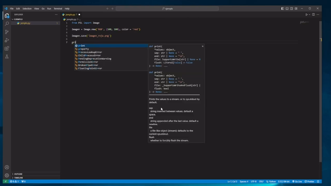
Task: Select the ejemplo.py editor tab
Action: click(x=70, y=14)
